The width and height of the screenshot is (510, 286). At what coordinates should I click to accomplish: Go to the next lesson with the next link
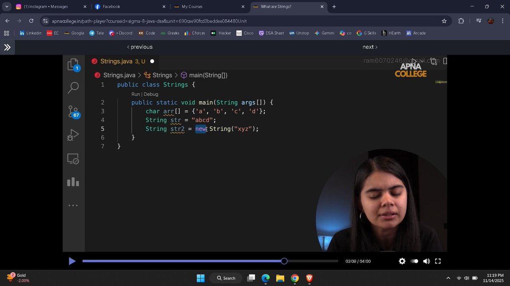pyautogui.click(x=369, y=47)
